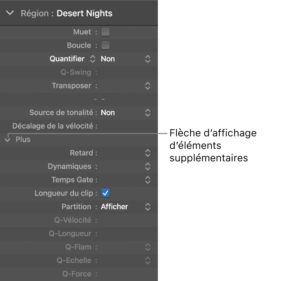The image size is (286, 281).
Task: Click the Q-Swing value field
Action: 124,72
